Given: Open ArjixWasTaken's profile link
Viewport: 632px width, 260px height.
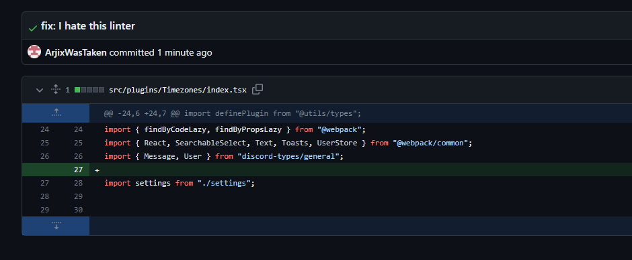Looking at the screenshot, I should [x=76, y=53].
